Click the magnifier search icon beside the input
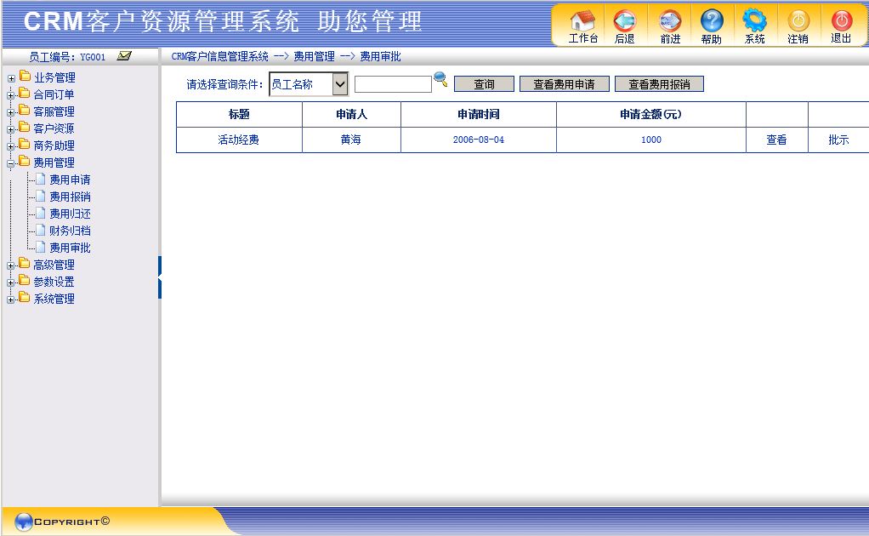The image size is (869, 536). coord(440,80)
